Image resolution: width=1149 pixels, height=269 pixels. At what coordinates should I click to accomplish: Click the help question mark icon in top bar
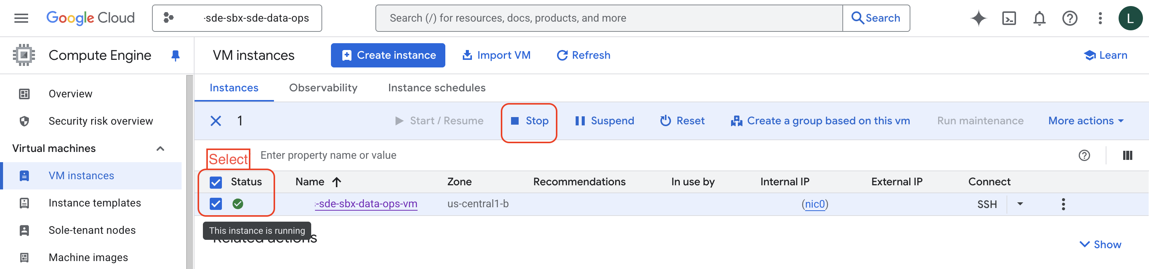[x=1069, y=18]
